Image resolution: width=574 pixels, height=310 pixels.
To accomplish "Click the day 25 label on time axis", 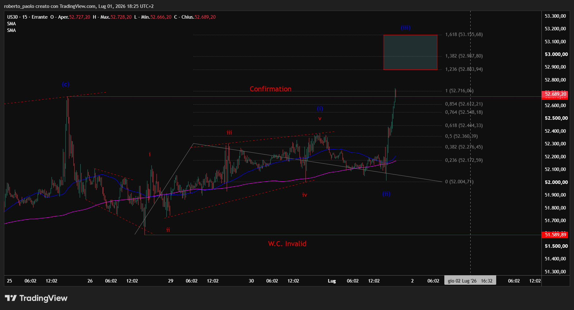I will [x=9, y=281].
